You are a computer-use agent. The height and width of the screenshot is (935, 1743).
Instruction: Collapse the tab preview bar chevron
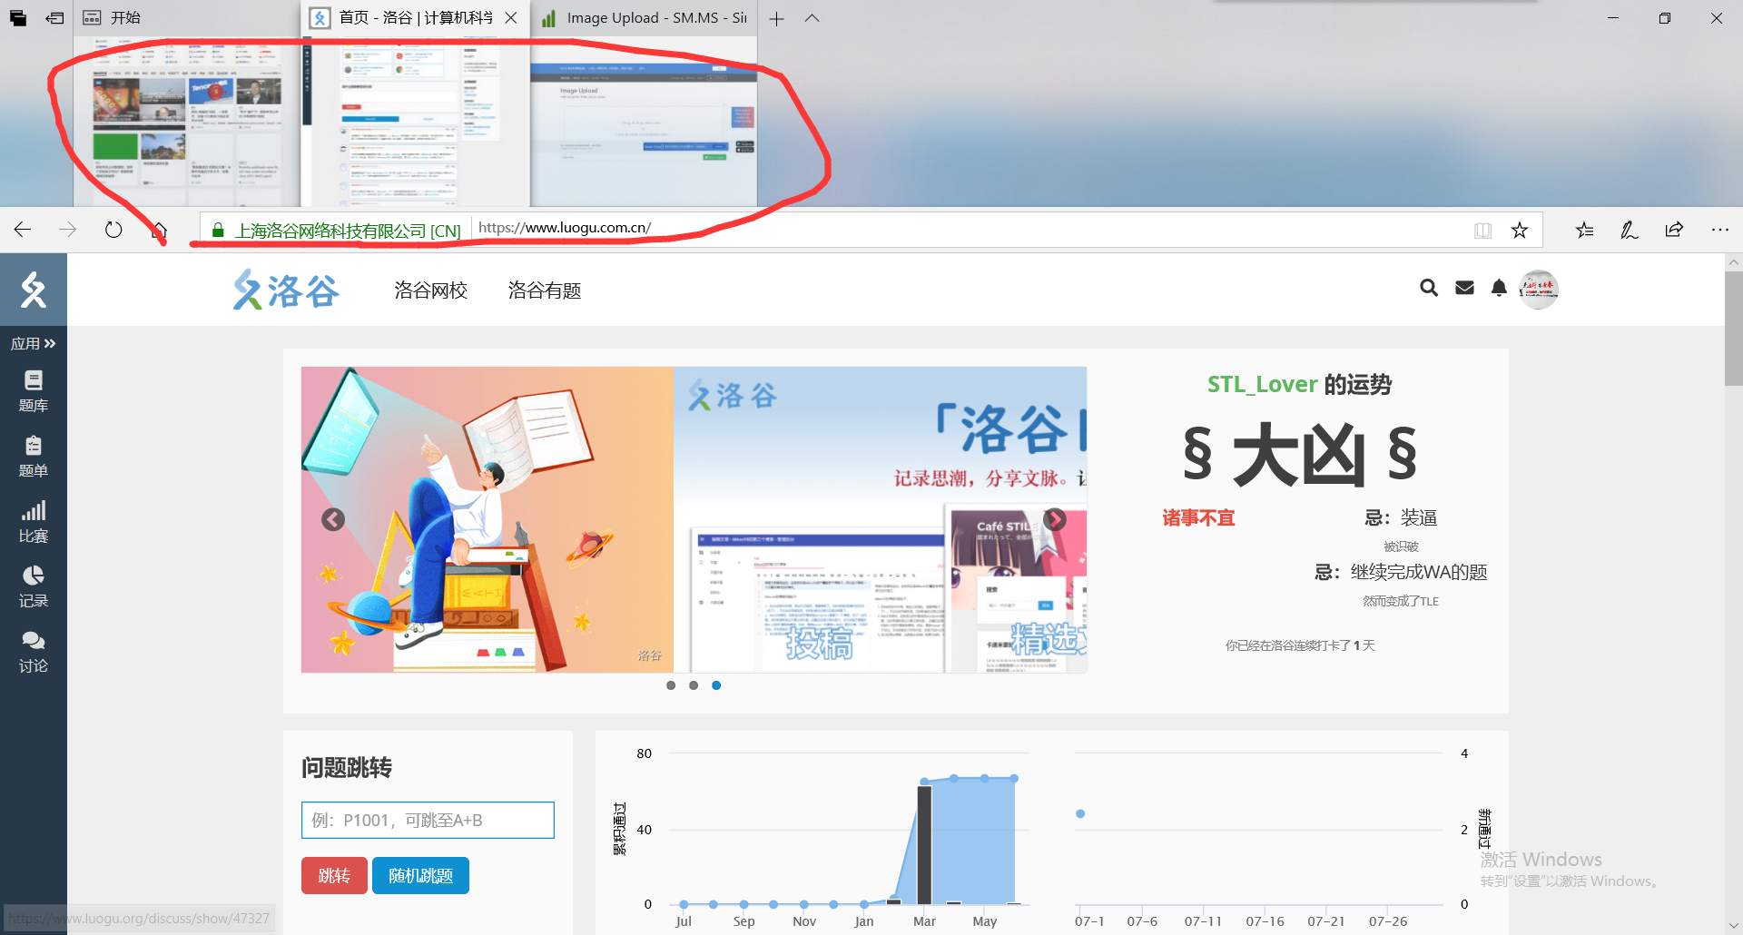pyautogui.click(x=812, y=18)
